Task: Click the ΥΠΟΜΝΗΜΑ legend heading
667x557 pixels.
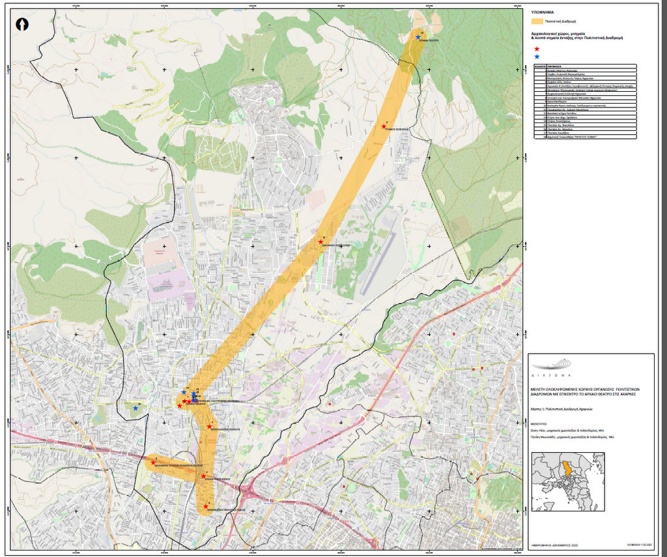Action: [x=543, y=12]
